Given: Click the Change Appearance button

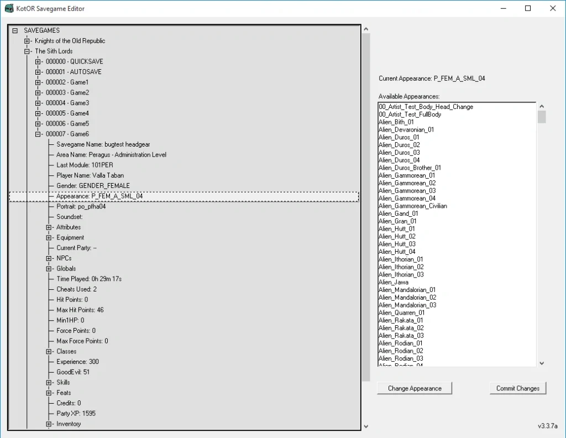Looking at the screenshot, I should [415, 388].
